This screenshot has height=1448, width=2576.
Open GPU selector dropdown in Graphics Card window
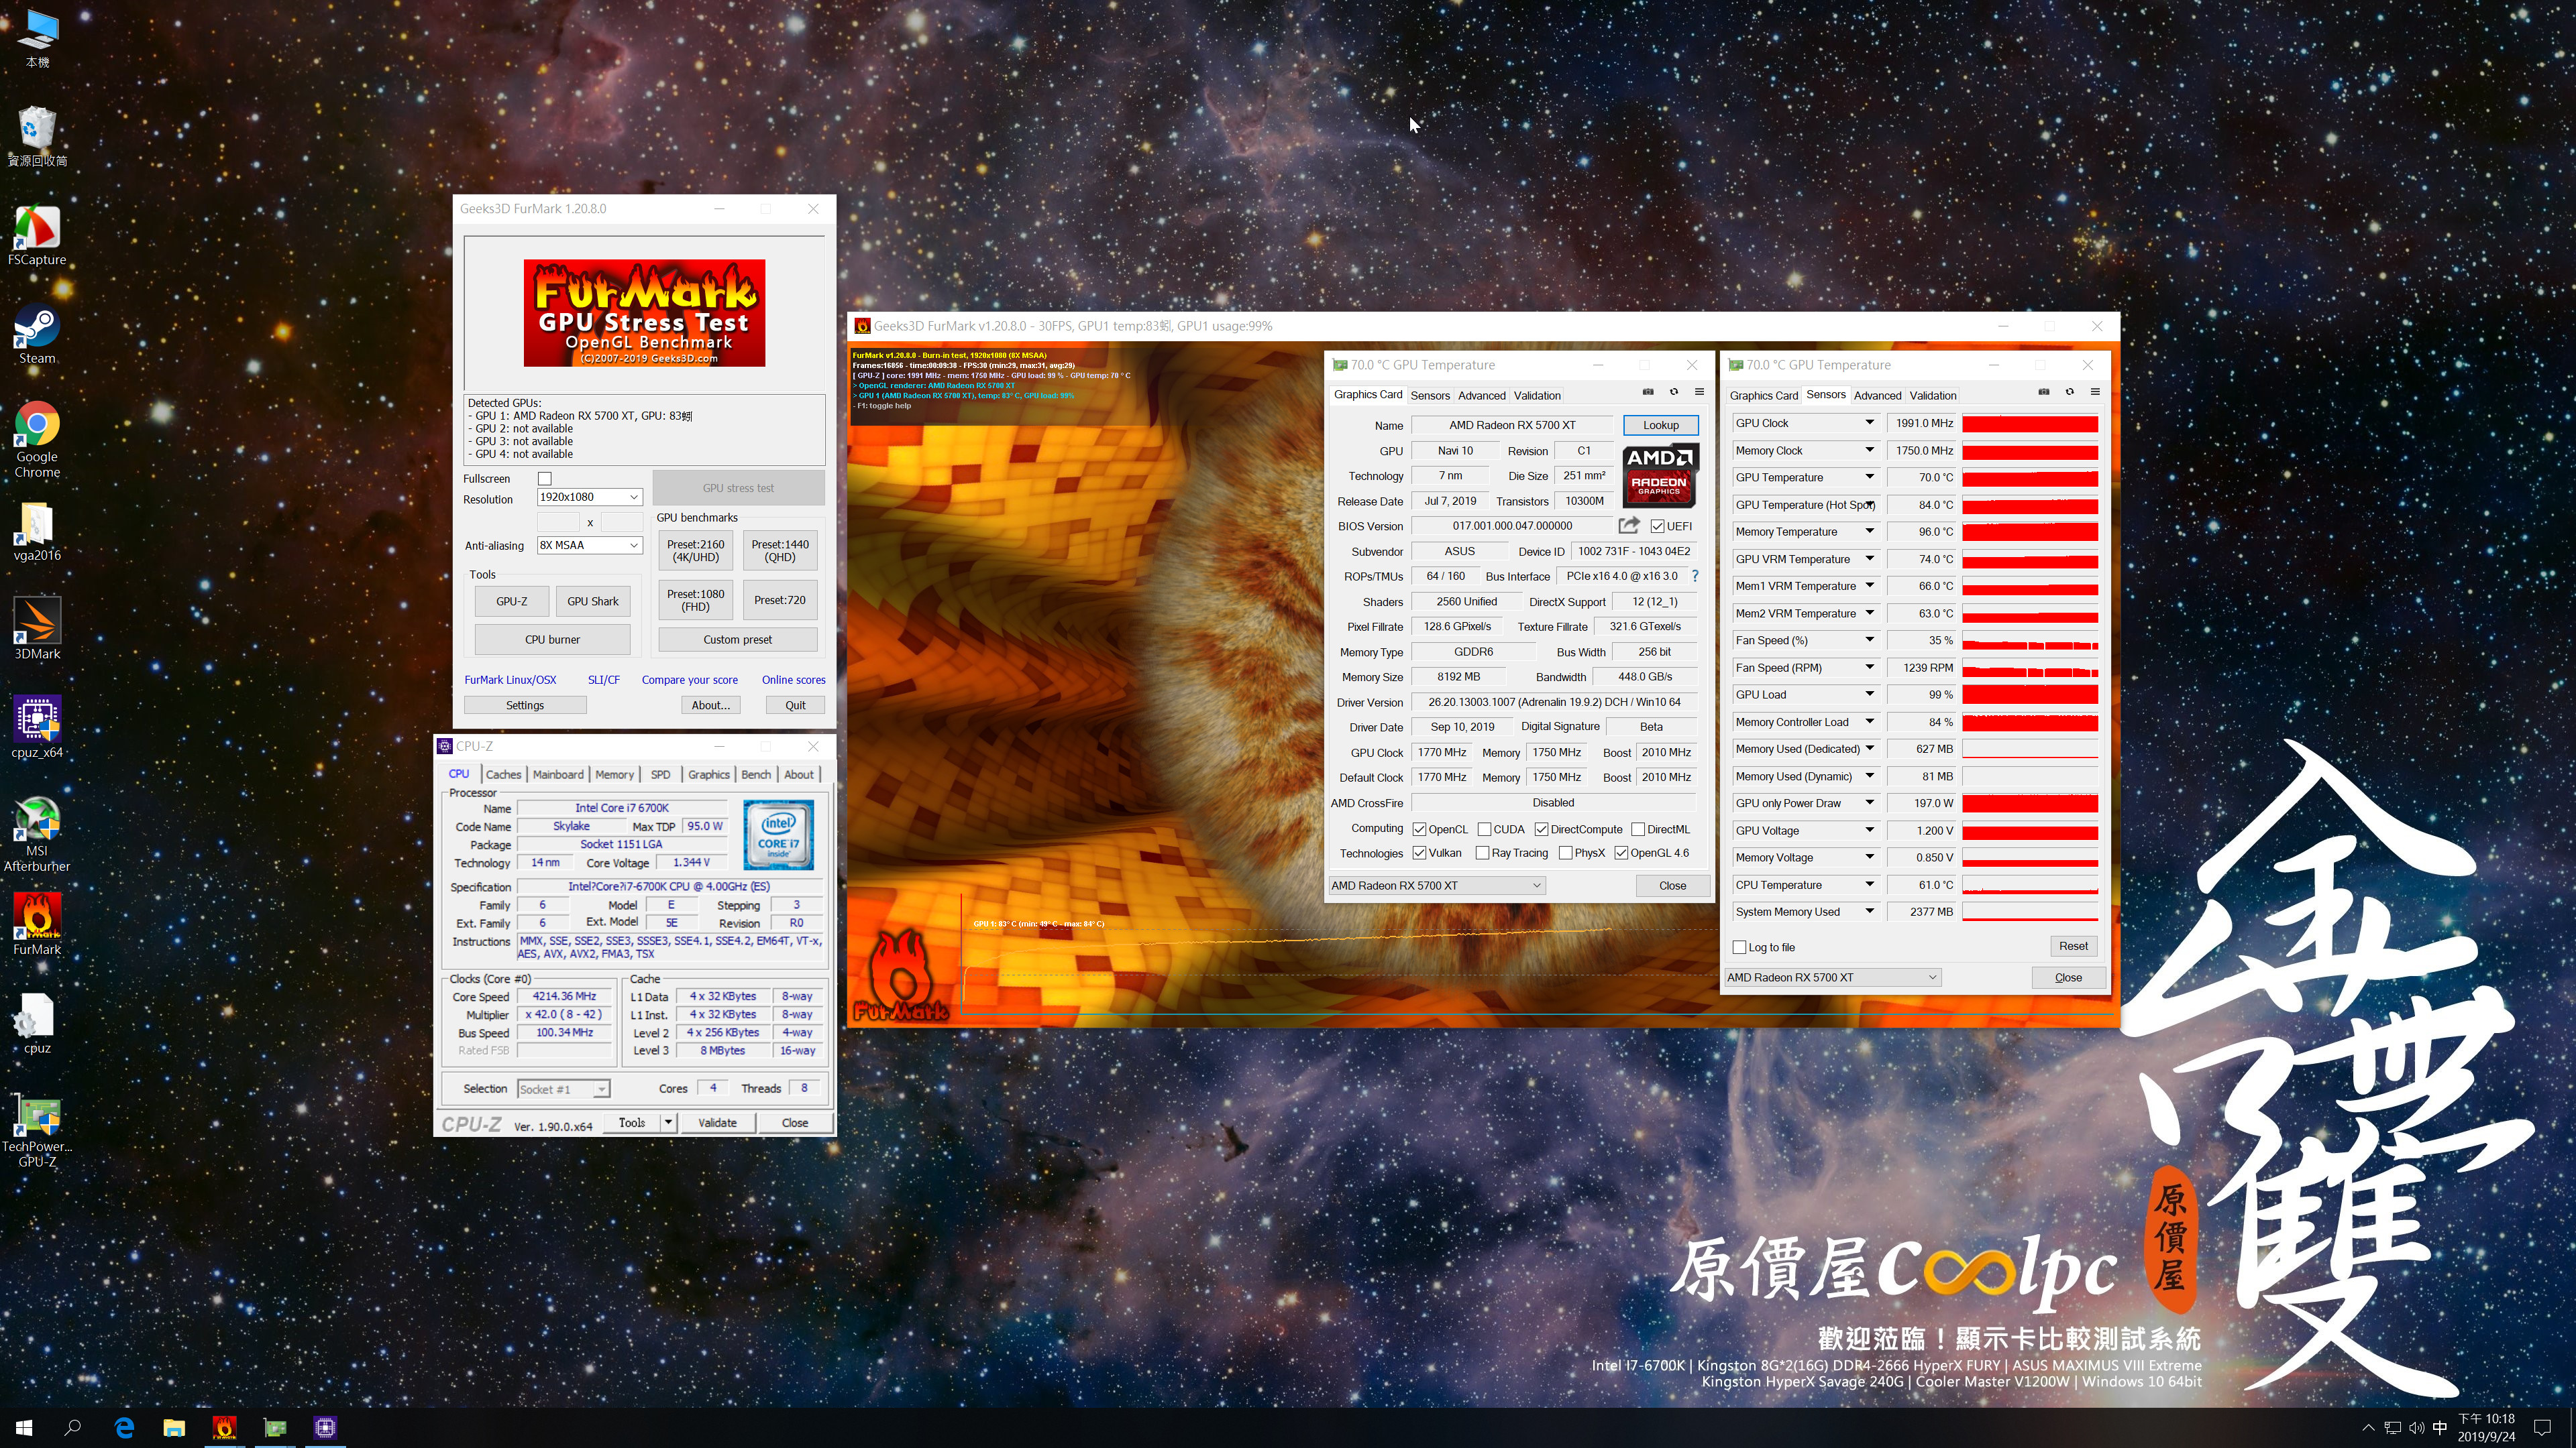click(1436, 886)
